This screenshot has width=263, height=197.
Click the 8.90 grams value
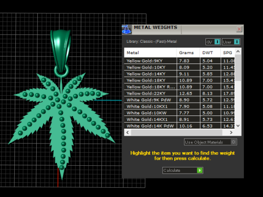(x=184, y=100)
